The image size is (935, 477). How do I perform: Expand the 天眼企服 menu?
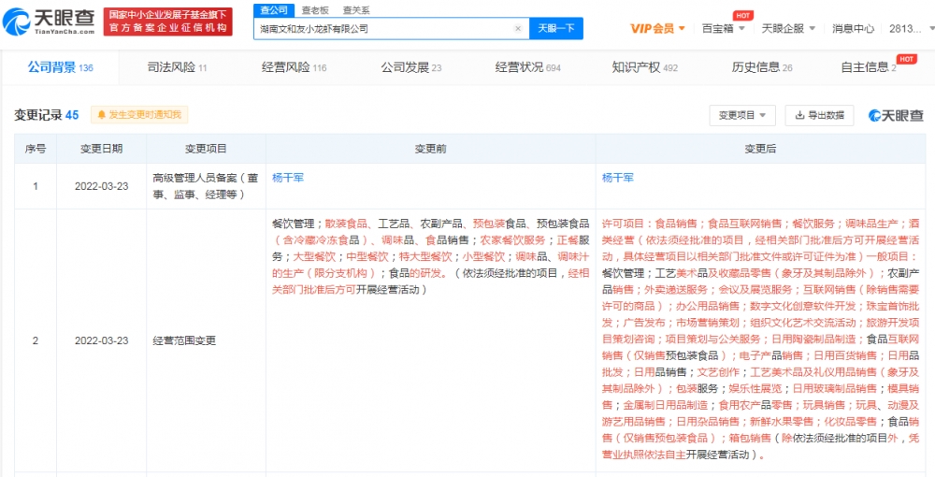click(787, 28)
